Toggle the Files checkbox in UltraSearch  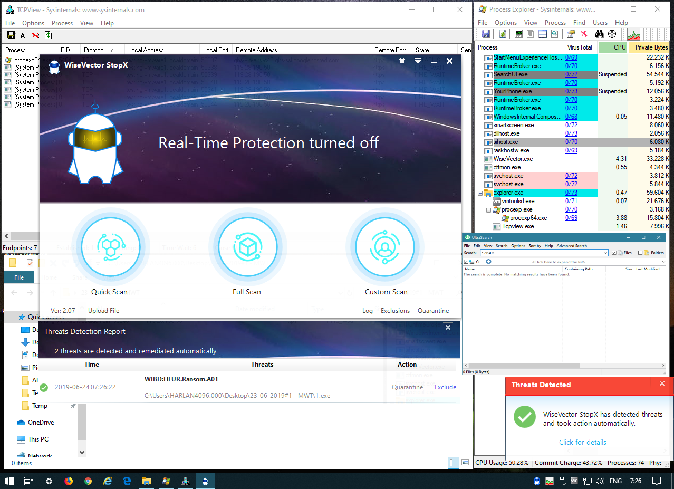click(x=614, y=253)
